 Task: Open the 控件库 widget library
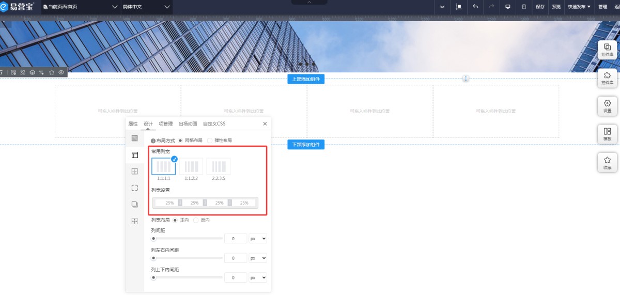coord(607,78)
